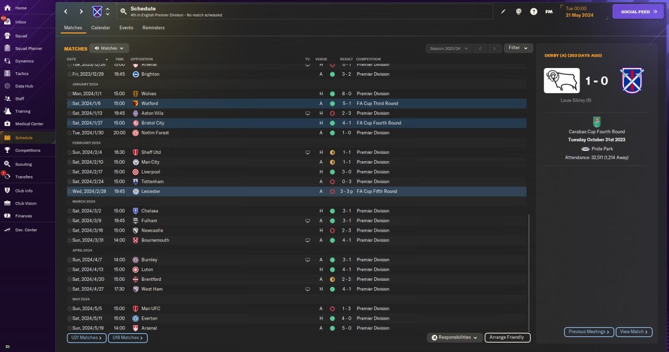The height and width of the screenshot is (352, 669).
Task: Click the Schedule search field
Action: (x=304, y=12)
